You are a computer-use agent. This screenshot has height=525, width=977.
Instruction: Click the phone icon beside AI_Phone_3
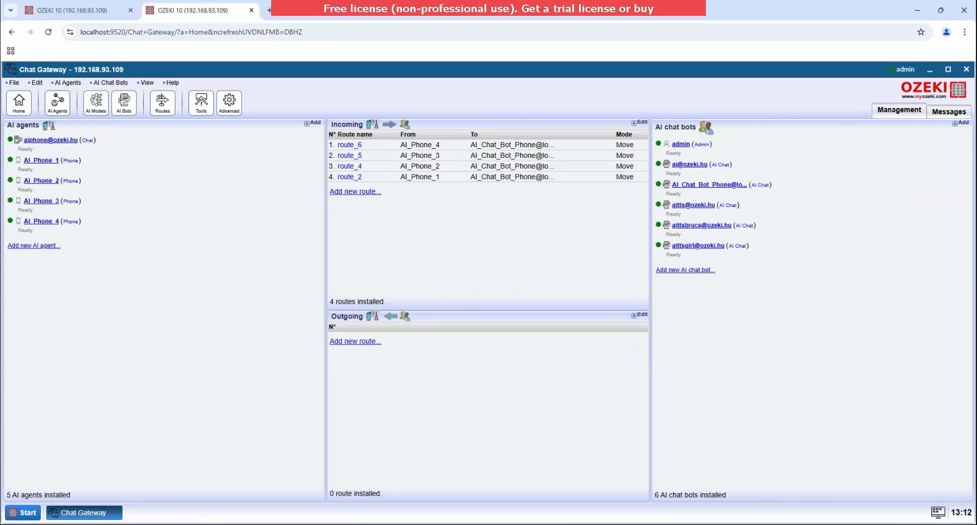tap(18, 201)
